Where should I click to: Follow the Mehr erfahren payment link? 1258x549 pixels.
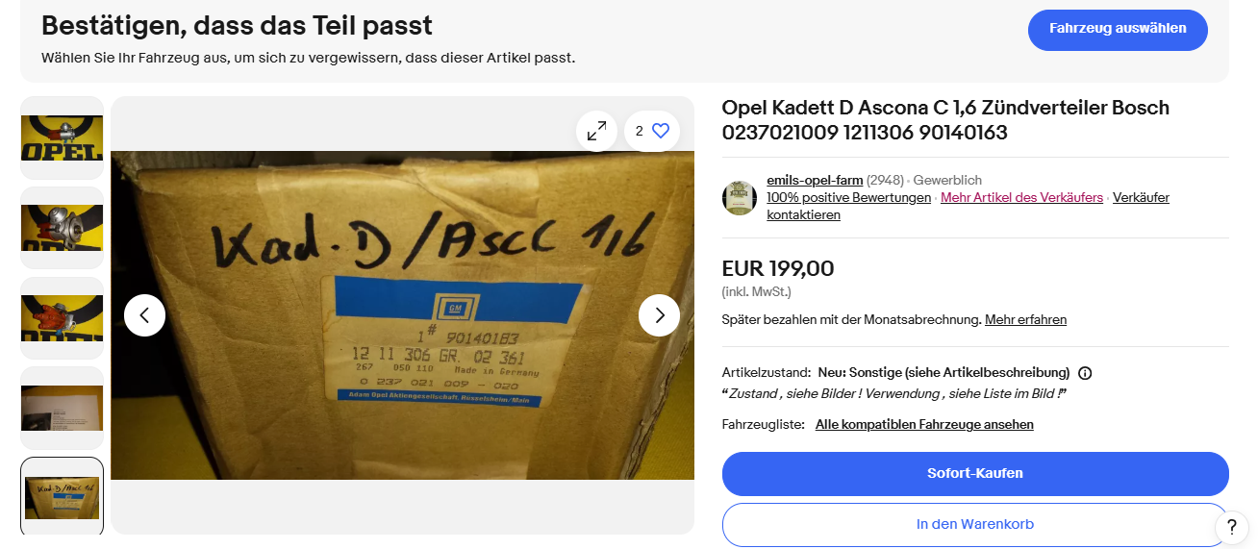coord(1025,319)
